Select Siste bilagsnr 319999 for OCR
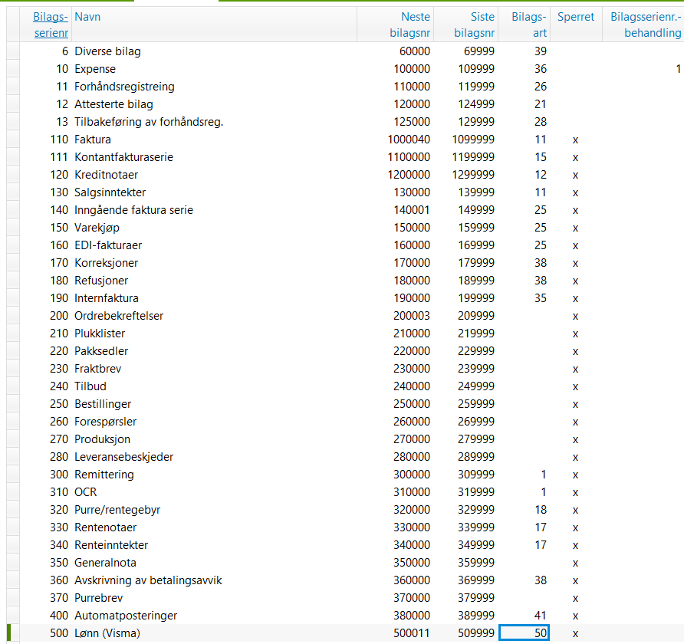684x644 pixels. coord(476,492)
